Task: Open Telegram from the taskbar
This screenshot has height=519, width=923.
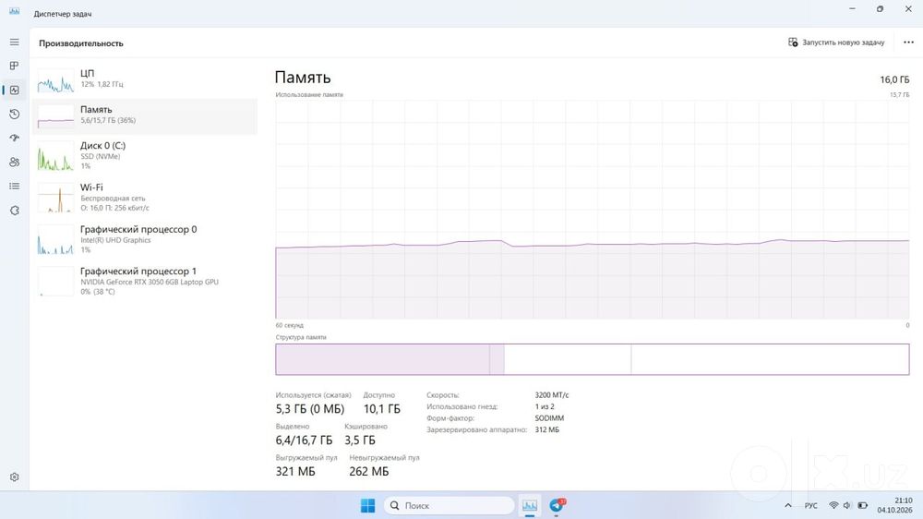Action: 557,505
